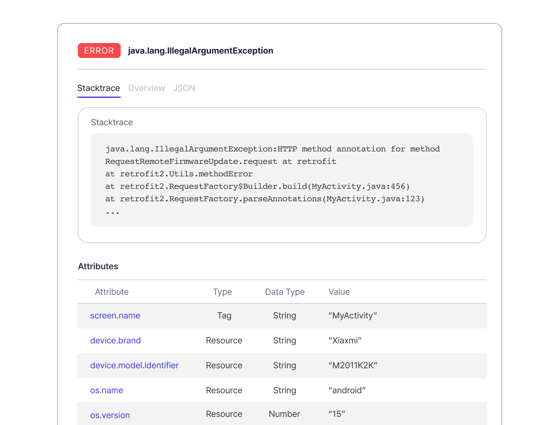Screen dimensions: 560x425
Task: Click the Value column header
Action: click(x=339, y=292)
